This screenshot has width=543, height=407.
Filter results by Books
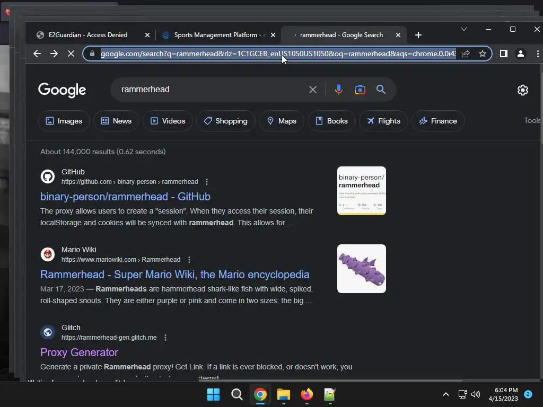(x=331, y=121)
